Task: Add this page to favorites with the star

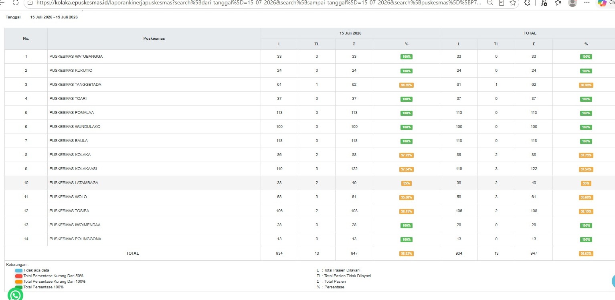Action: tap(512, 2)
